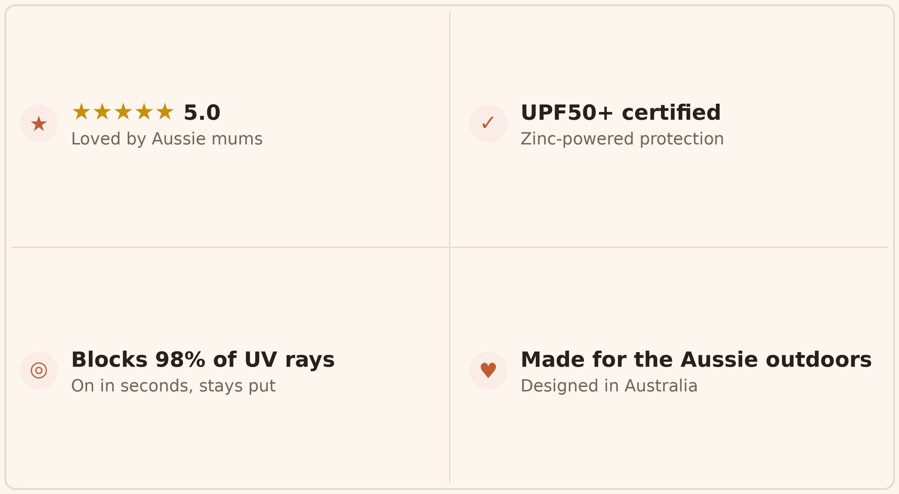Select the "UPF50+ certified" heading
This screenshot has height=494, width=899.
tap(621, 113)
